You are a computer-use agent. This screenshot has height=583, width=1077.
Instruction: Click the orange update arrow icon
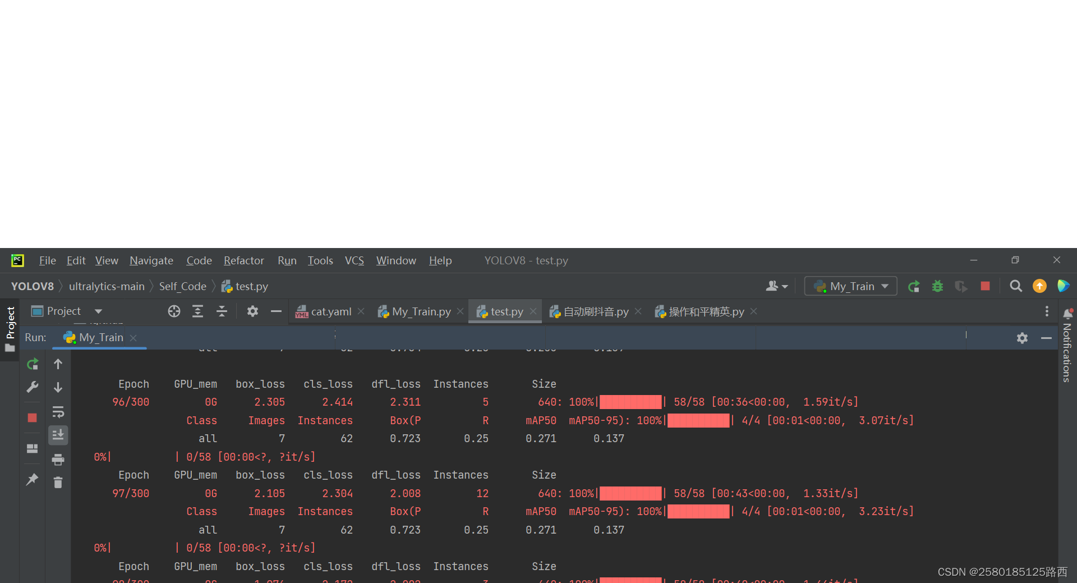(1039, 286)
